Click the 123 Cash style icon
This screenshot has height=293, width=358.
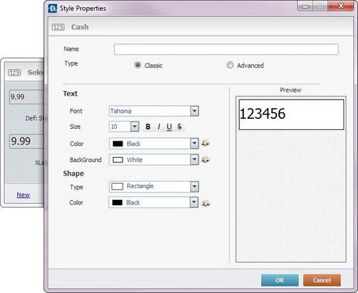click(x=58, y=27)
